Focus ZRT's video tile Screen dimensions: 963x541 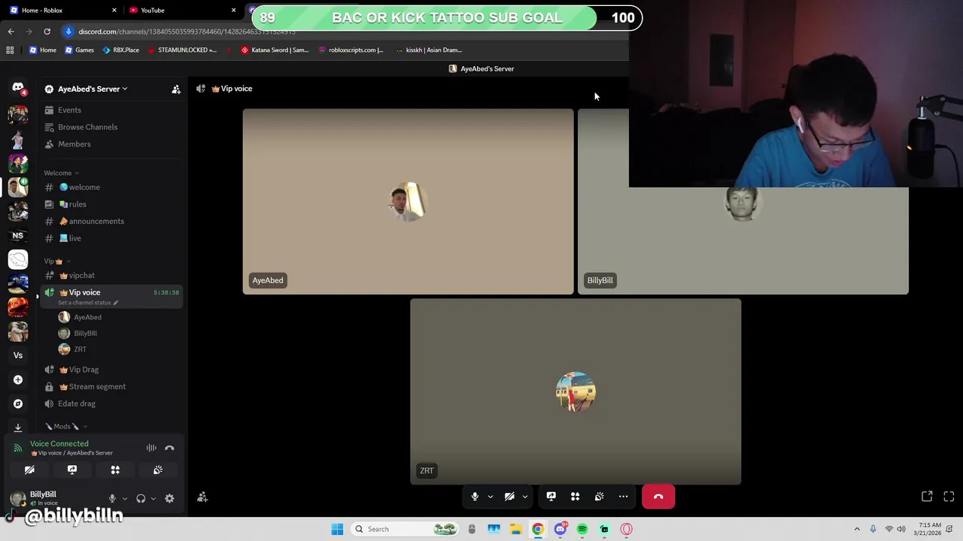click(x=576, y=391)
